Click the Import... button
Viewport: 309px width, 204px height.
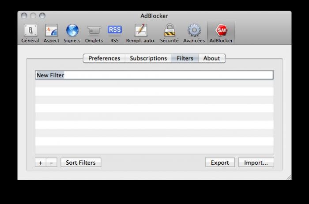pyautogui.click(x=256, y=162)
